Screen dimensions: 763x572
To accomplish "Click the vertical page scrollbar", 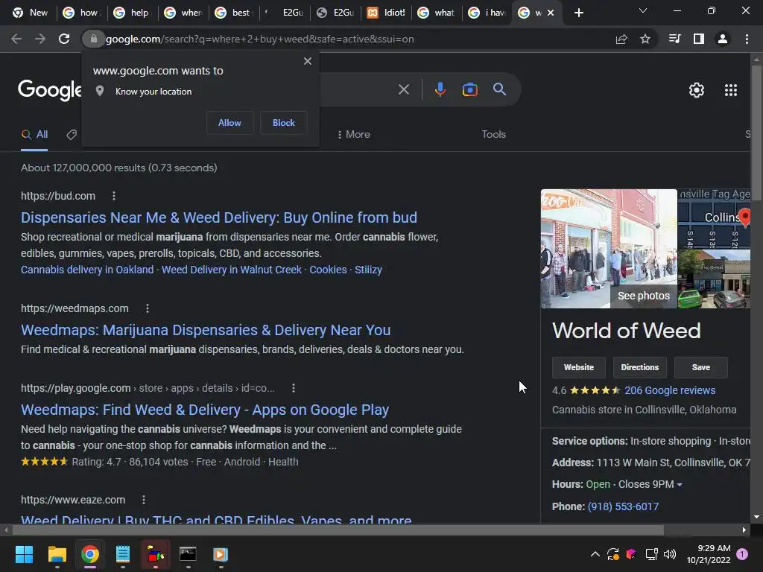I will (756, 134).
